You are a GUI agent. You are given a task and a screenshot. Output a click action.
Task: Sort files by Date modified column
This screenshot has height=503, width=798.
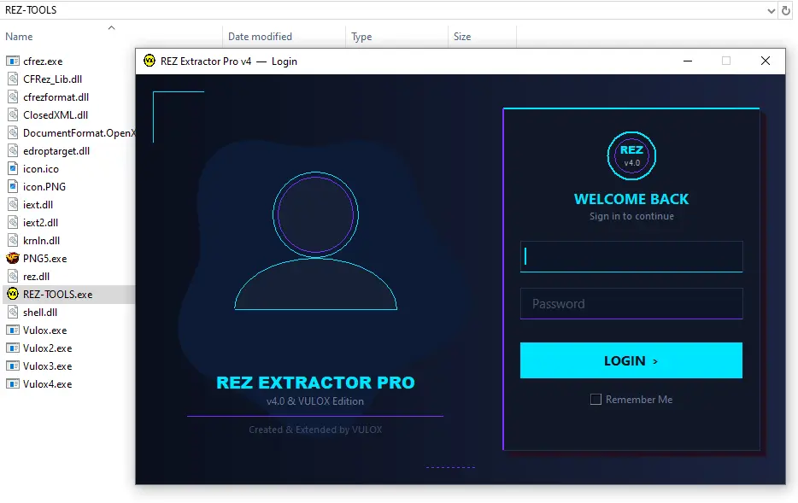(x=260, y=37)
